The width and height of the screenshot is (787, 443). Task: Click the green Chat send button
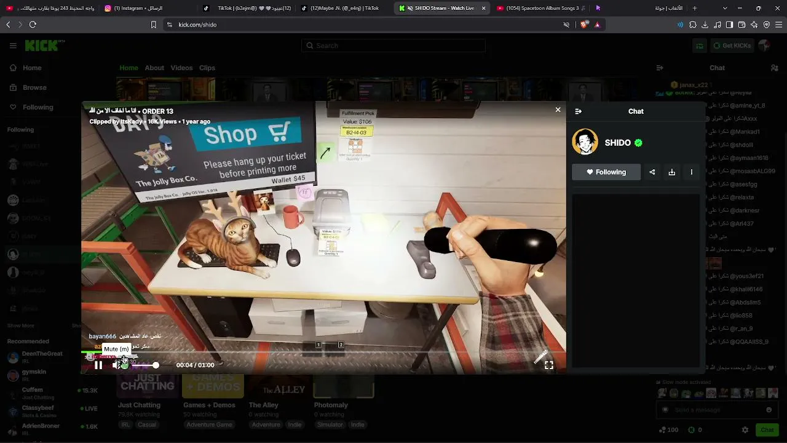[x=767, y=430]
